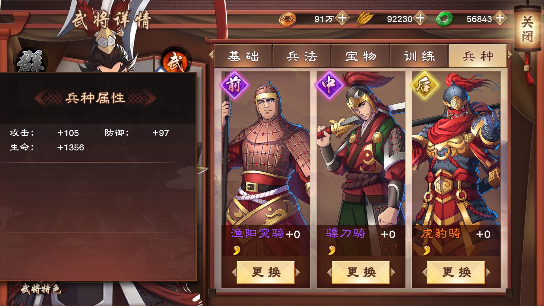
Task: Close the panel with 关闭 lantern
Action: (x=527, y=29)
